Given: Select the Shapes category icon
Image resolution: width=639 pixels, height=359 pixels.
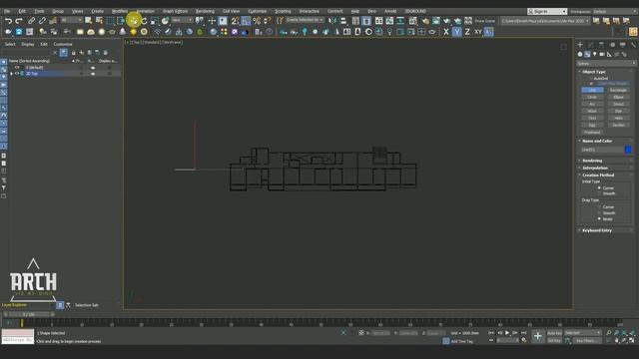Looking at the screenshot, I should (587, 54).
